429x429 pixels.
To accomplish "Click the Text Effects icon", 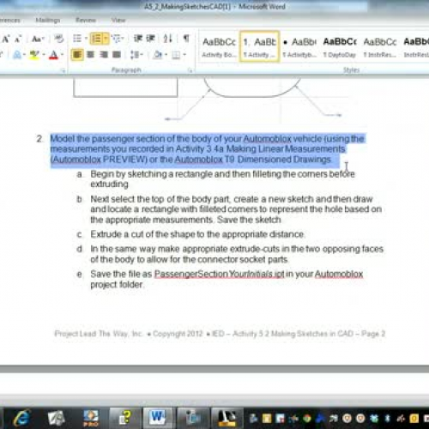I will 17,54.
